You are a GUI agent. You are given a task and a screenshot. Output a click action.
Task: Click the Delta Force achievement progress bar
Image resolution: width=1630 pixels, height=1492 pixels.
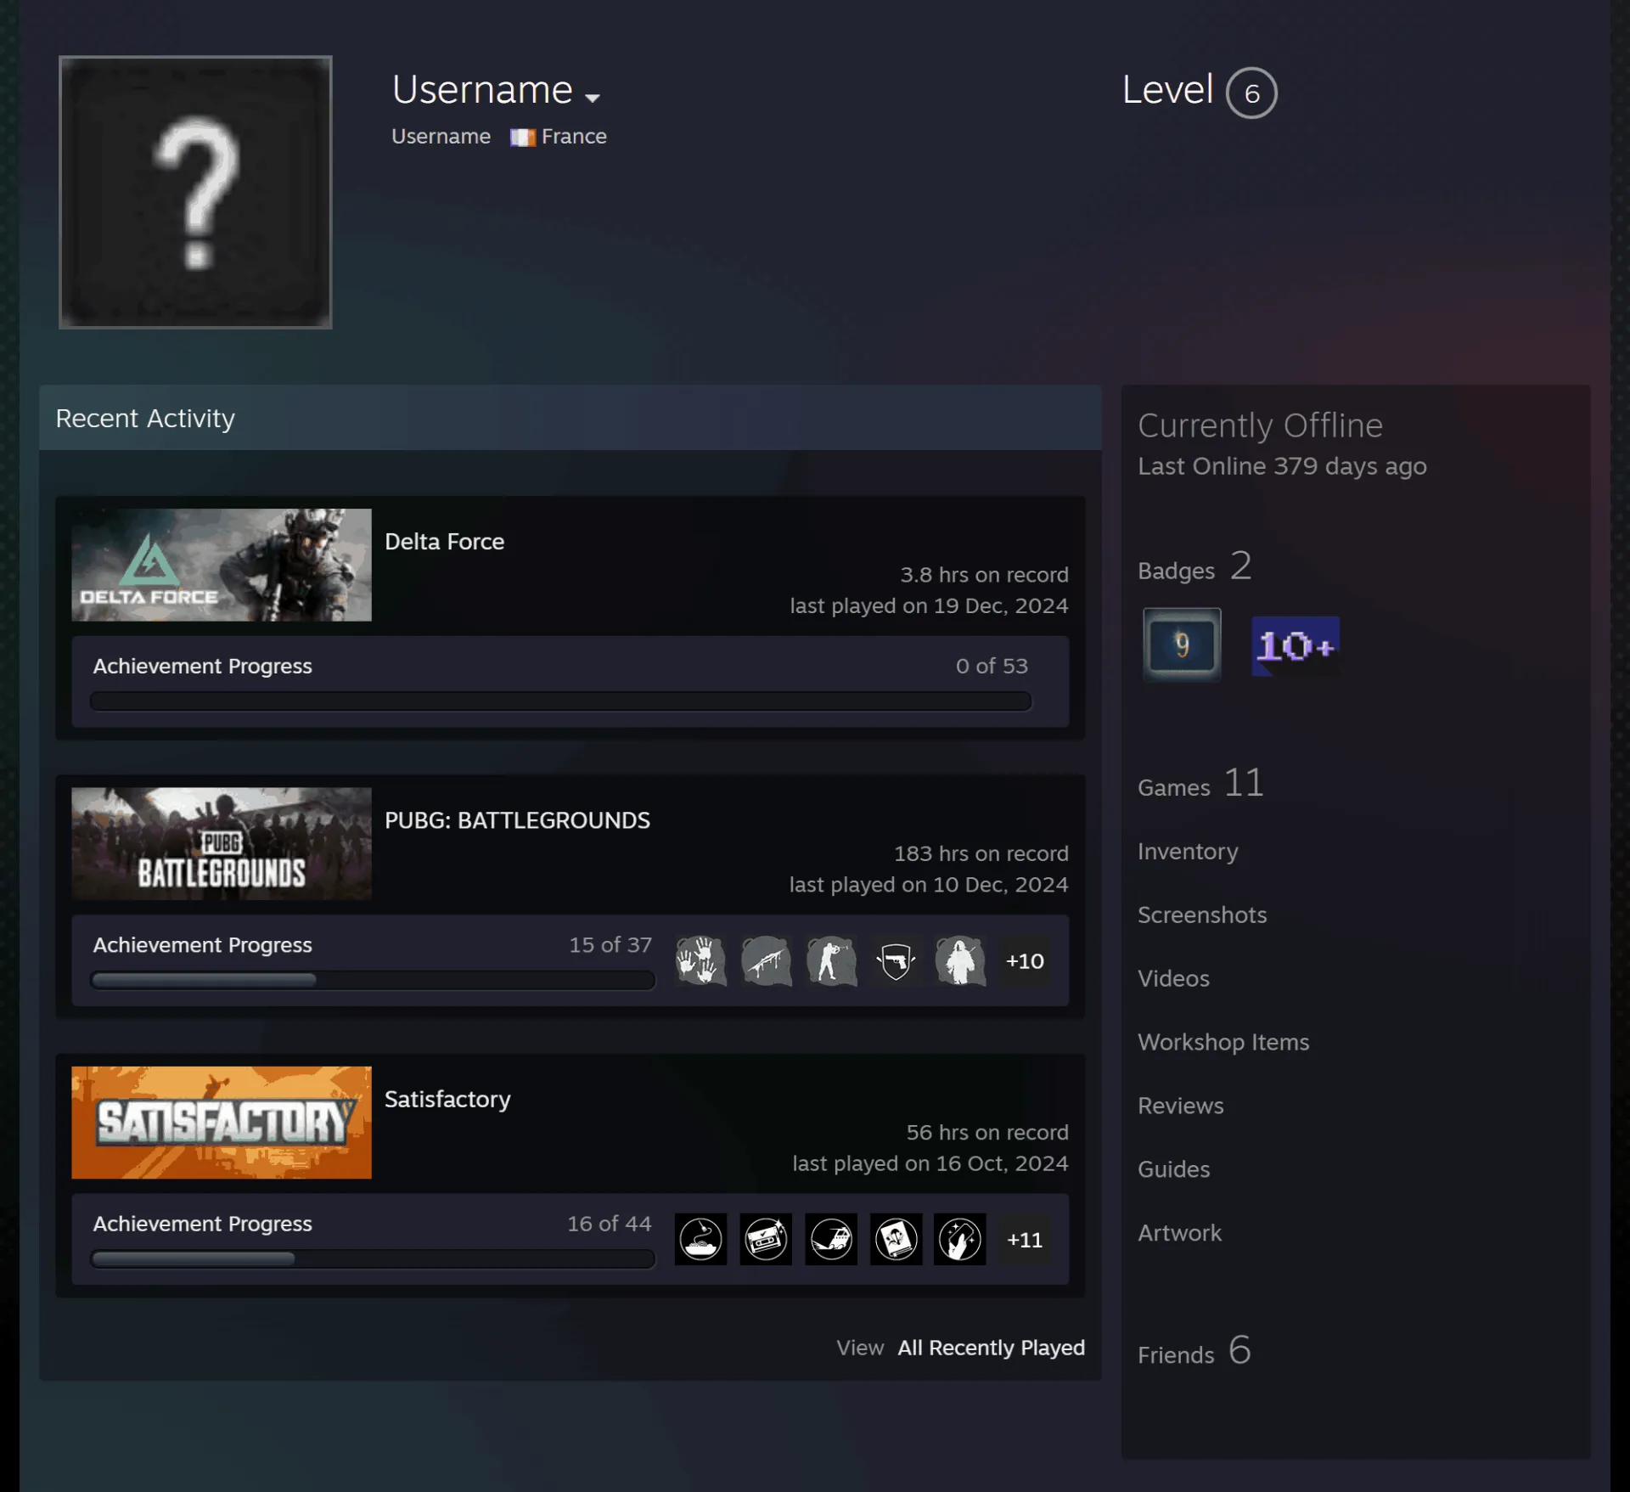pos(560,701)
